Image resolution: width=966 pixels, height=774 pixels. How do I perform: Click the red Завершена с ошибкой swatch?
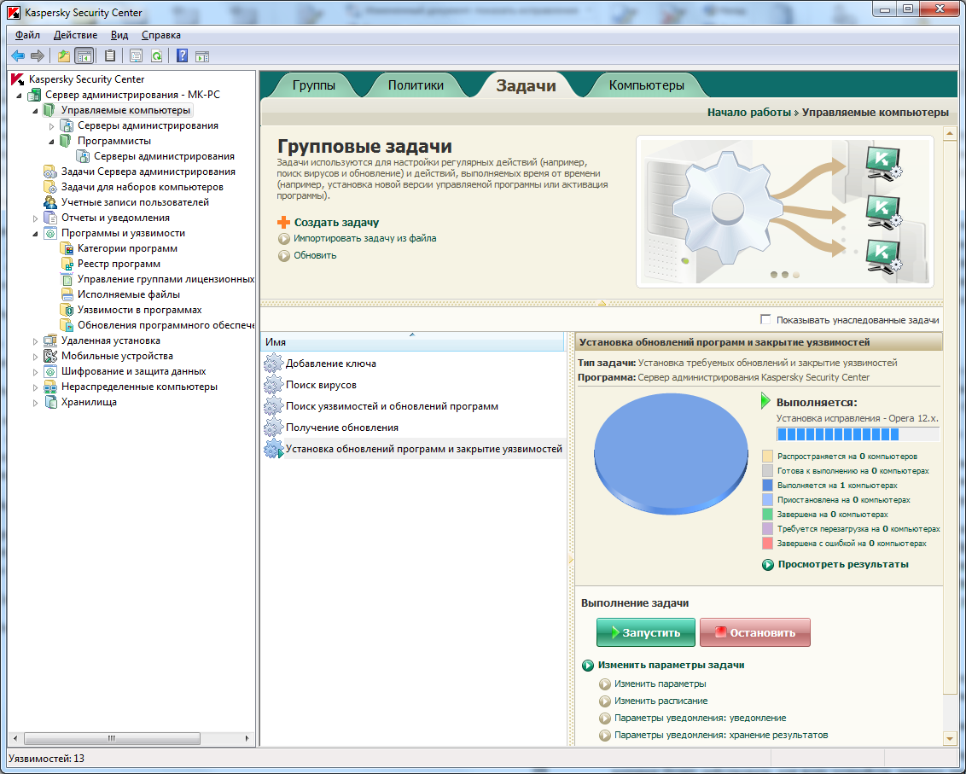coord(767,544)
